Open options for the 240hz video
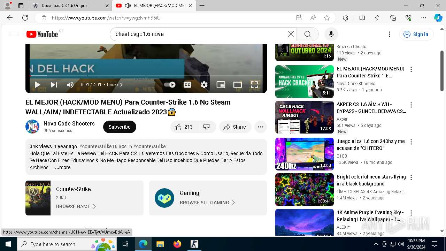 411,142
